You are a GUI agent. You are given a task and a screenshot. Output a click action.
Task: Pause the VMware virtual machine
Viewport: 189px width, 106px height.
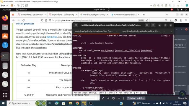(12, 5)
